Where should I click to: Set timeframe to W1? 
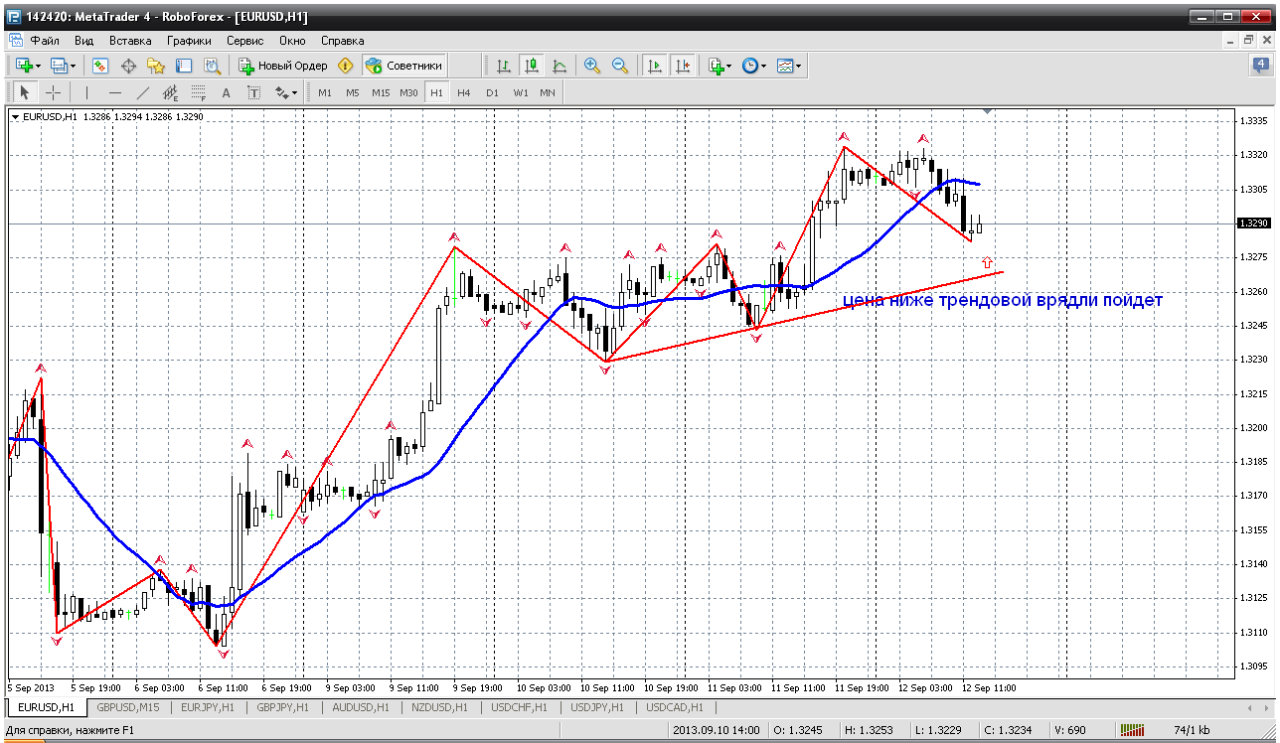(x=521, y=92)
